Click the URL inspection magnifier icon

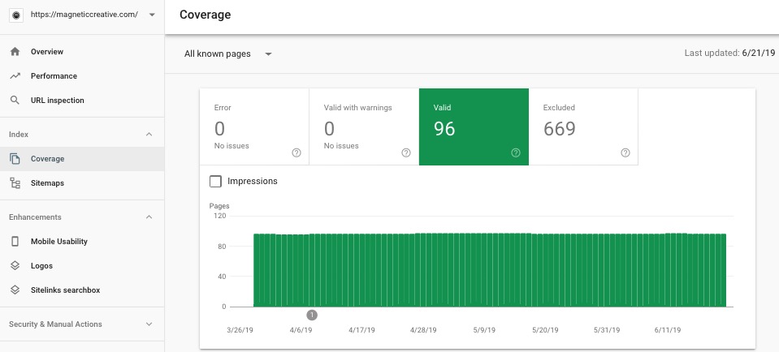click(15, 100)
